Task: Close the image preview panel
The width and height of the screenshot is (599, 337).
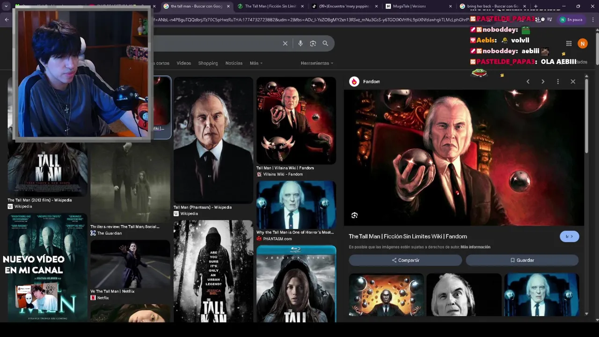Action: (573, 81)
